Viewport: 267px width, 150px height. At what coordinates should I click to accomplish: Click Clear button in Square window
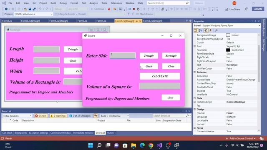[x=171, y=66]
